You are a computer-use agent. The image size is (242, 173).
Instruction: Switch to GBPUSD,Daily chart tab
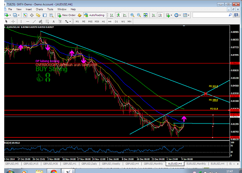[x=89, y=164]
